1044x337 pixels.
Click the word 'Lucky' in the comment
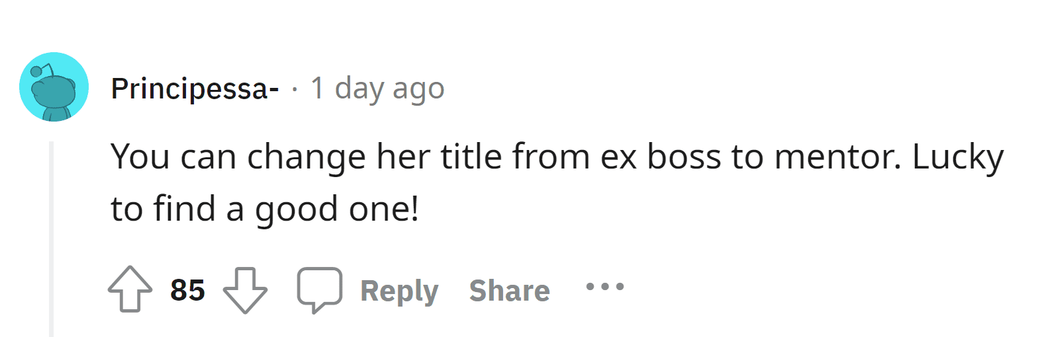tap(957, 157)
